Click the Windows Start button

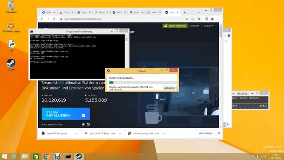pos(4,156)
